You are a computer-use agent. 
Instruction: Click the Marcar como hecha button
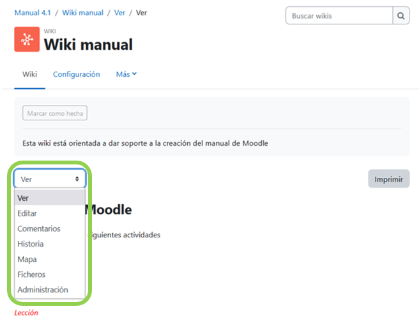click(55, 113)
